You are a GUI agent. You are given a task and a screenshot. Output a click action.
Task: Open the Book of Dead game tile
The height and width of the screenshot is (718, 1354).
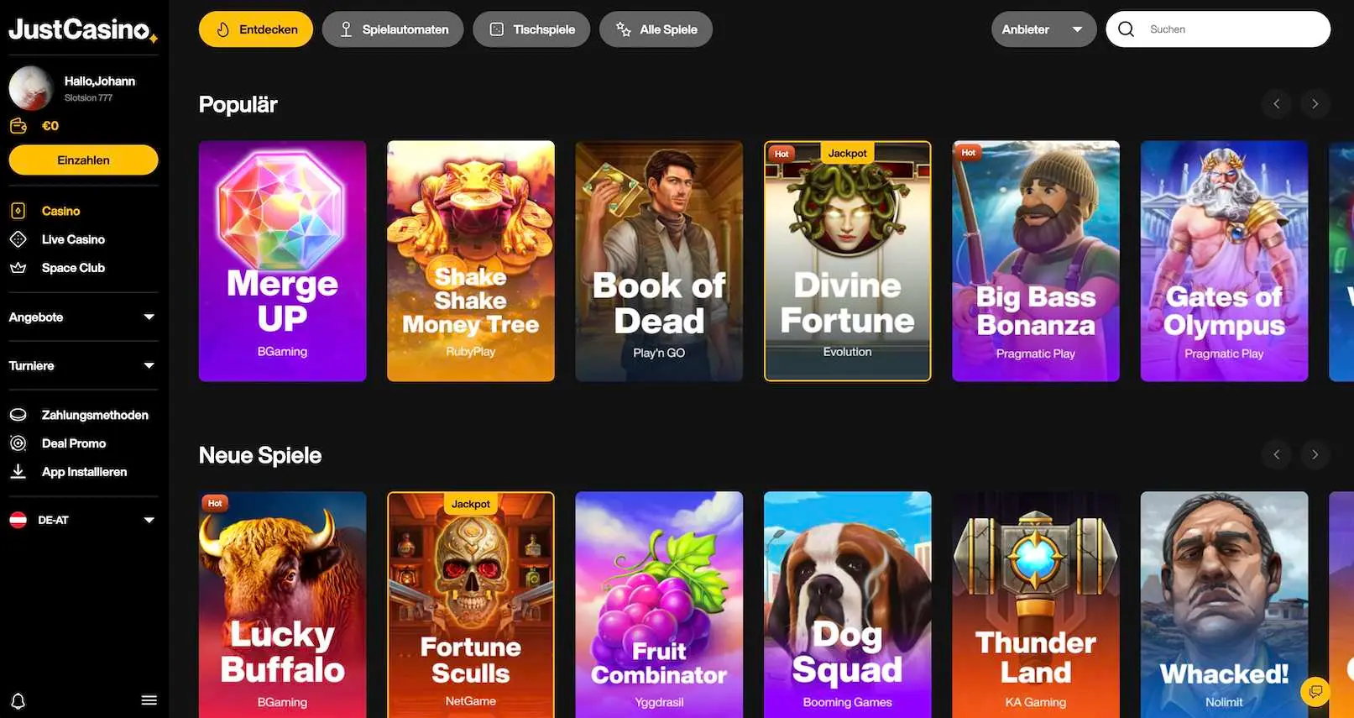(x=659, y=261)
